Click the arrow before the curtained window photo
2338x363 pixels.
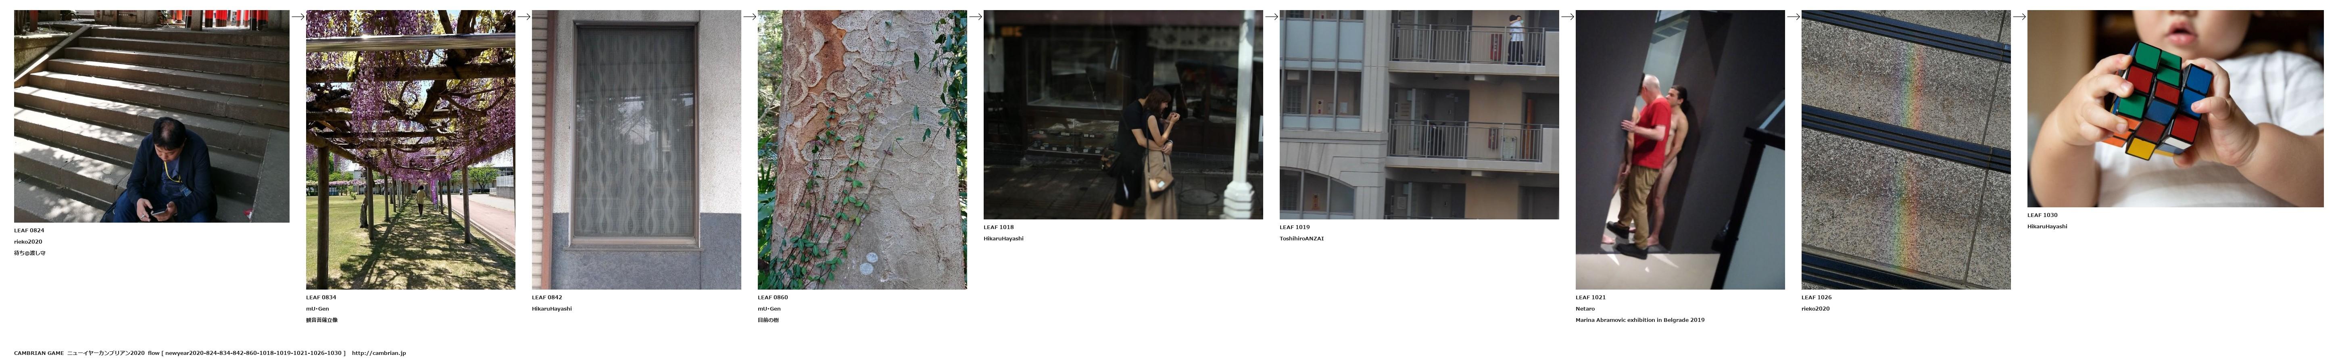(x=523, y=16)
